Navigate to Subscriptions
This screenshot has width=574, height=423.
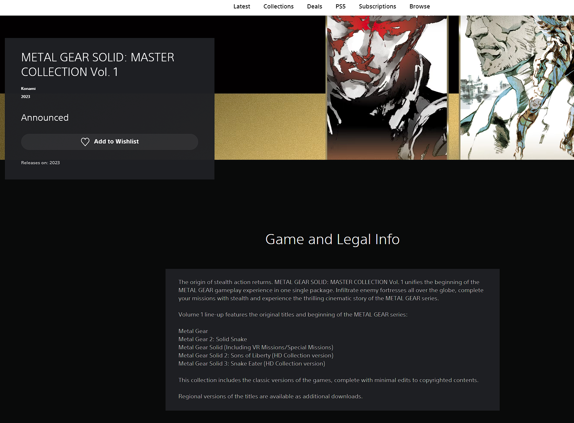(377, 6)
